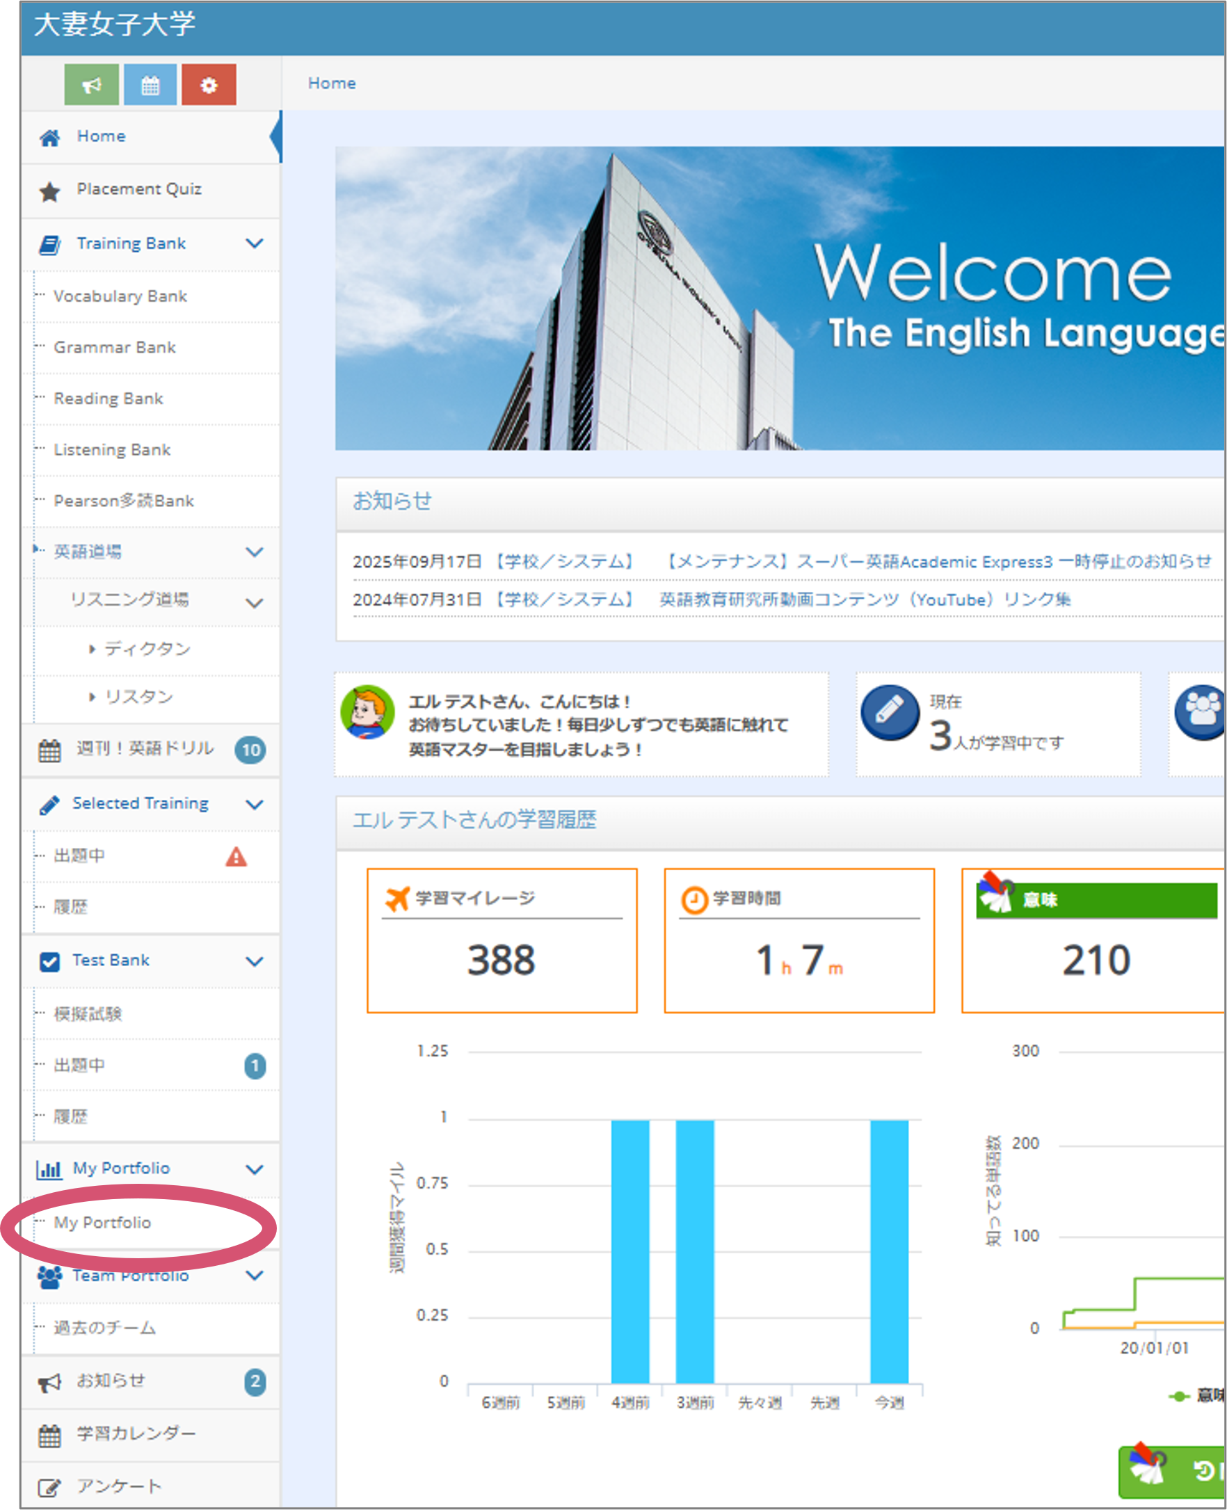Open the blue calendar icon button
This screenshot has height=1510, width=1227.
[150, 85]
